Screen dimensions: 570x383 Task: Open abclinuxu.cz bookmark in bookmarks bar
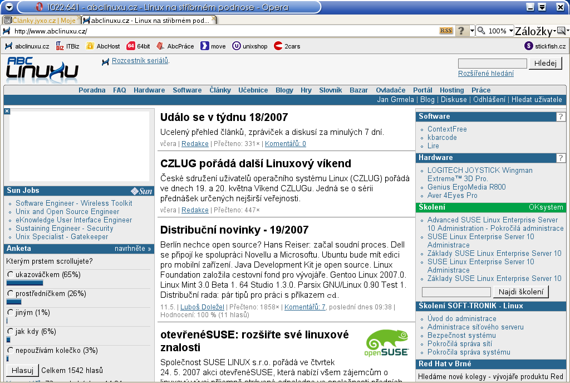tap(27, 46)
